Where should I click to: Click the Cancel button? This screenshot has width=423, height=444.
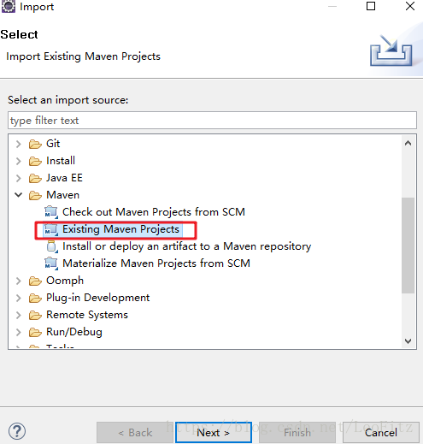[x=381, y=433]
